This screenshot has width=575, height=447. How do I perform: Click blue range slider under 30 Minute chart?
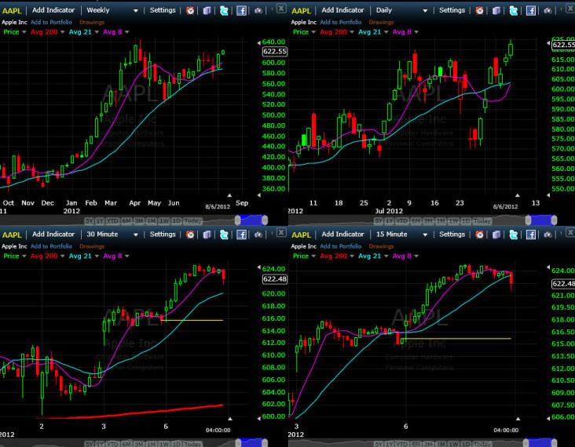[x=251, y=443]
